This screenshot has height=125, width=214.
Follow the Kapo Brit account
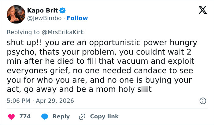click(77, 18)
